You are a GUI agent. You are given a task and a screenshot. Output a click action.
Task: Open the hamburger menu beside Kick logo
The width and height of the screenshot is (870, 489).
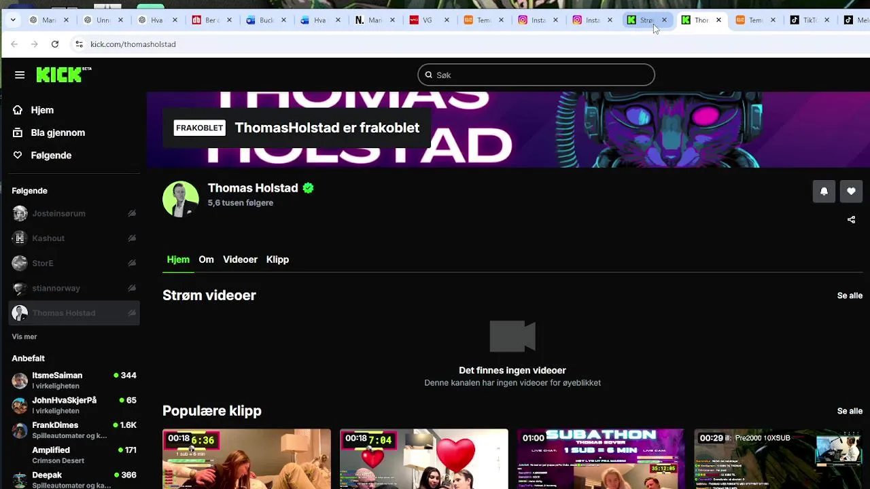[20, 75]
